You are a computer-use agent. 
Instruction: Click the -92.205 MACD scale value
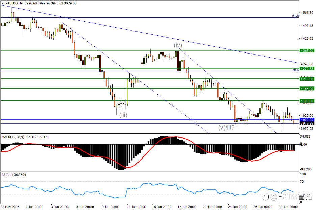[x=306, y=169]
